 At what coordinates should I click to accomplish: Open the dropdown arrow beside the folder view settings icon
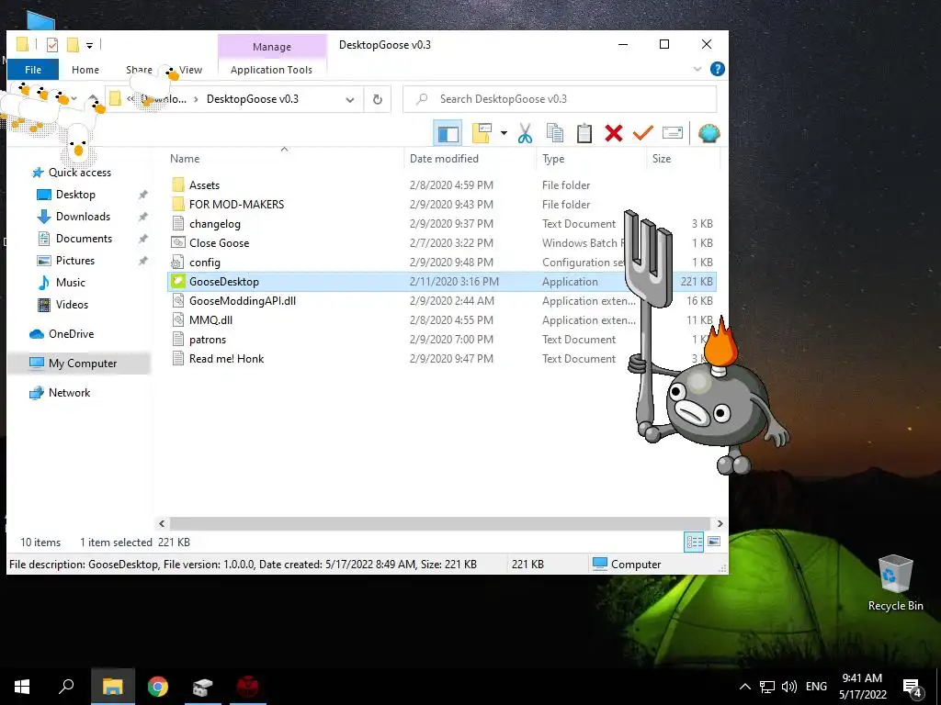[x=505, y=133]
